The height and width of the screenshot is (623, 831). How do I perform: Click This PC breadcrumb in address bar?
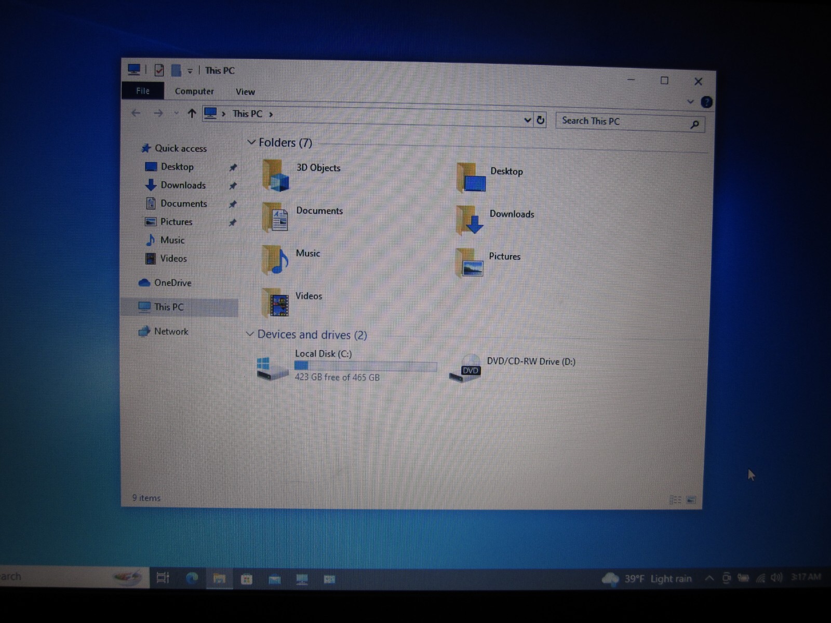[247, 114]
